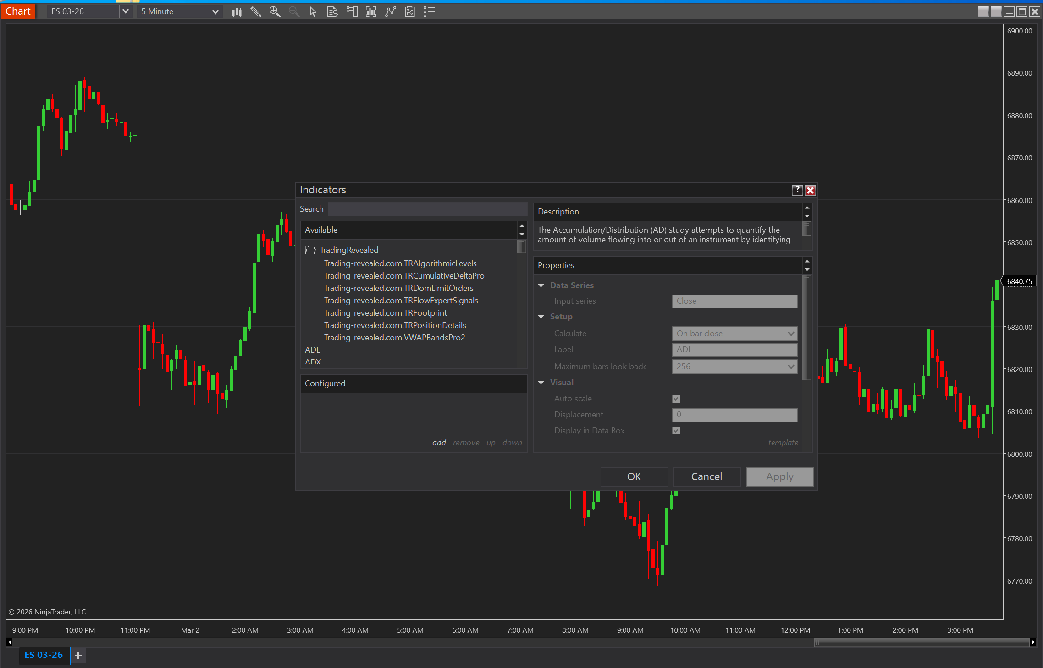The width and height of the screenshot is (1043, 668).
Task: Click the horizontal chart scrollbar thumb
Action: point(922,642)
